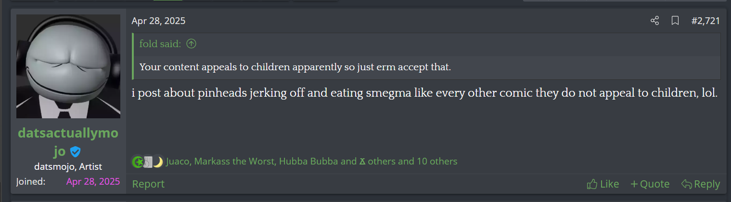
Task: Expand the quoted text from fold
Action: click(295, 67)
